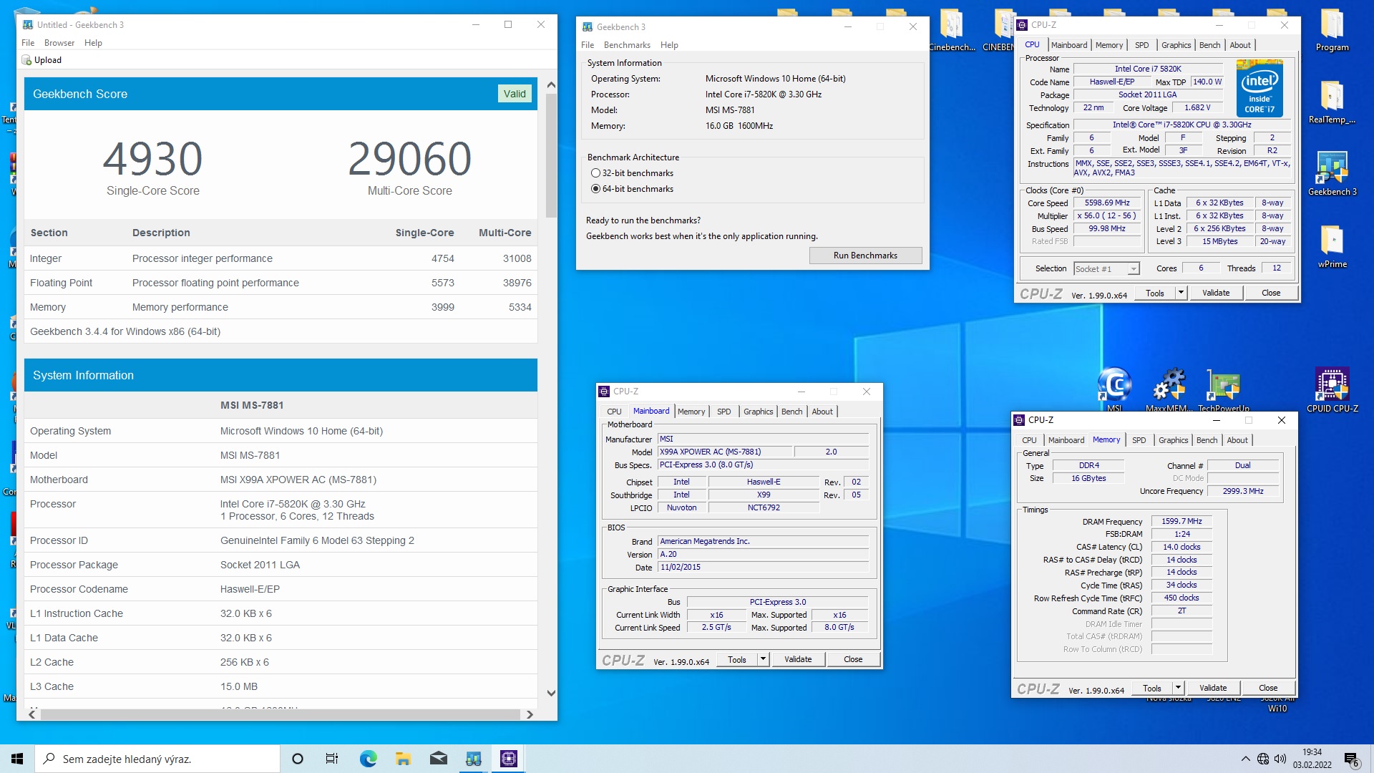Click the Valid badge in Geekbench Score
The height and width of the screenshot is (773, 1374).
514,94
